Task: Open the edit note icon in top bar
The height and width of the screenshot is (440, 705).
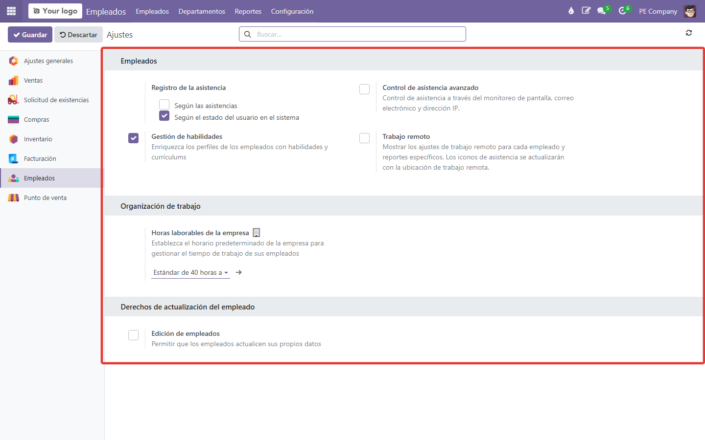Action: click(586, 11)
